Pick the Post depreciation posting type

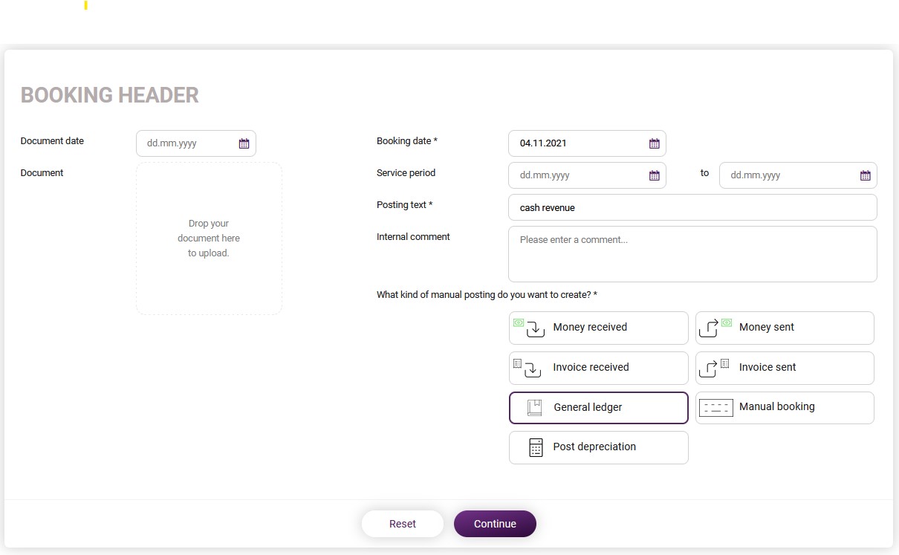(599, 447)
